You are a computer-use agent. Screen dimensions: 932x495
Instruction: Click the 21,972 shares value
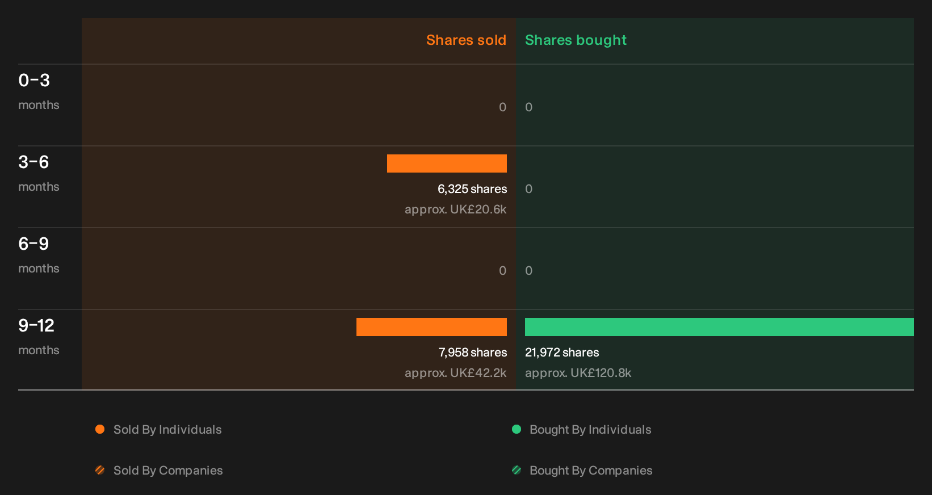(x=562, y=353)
